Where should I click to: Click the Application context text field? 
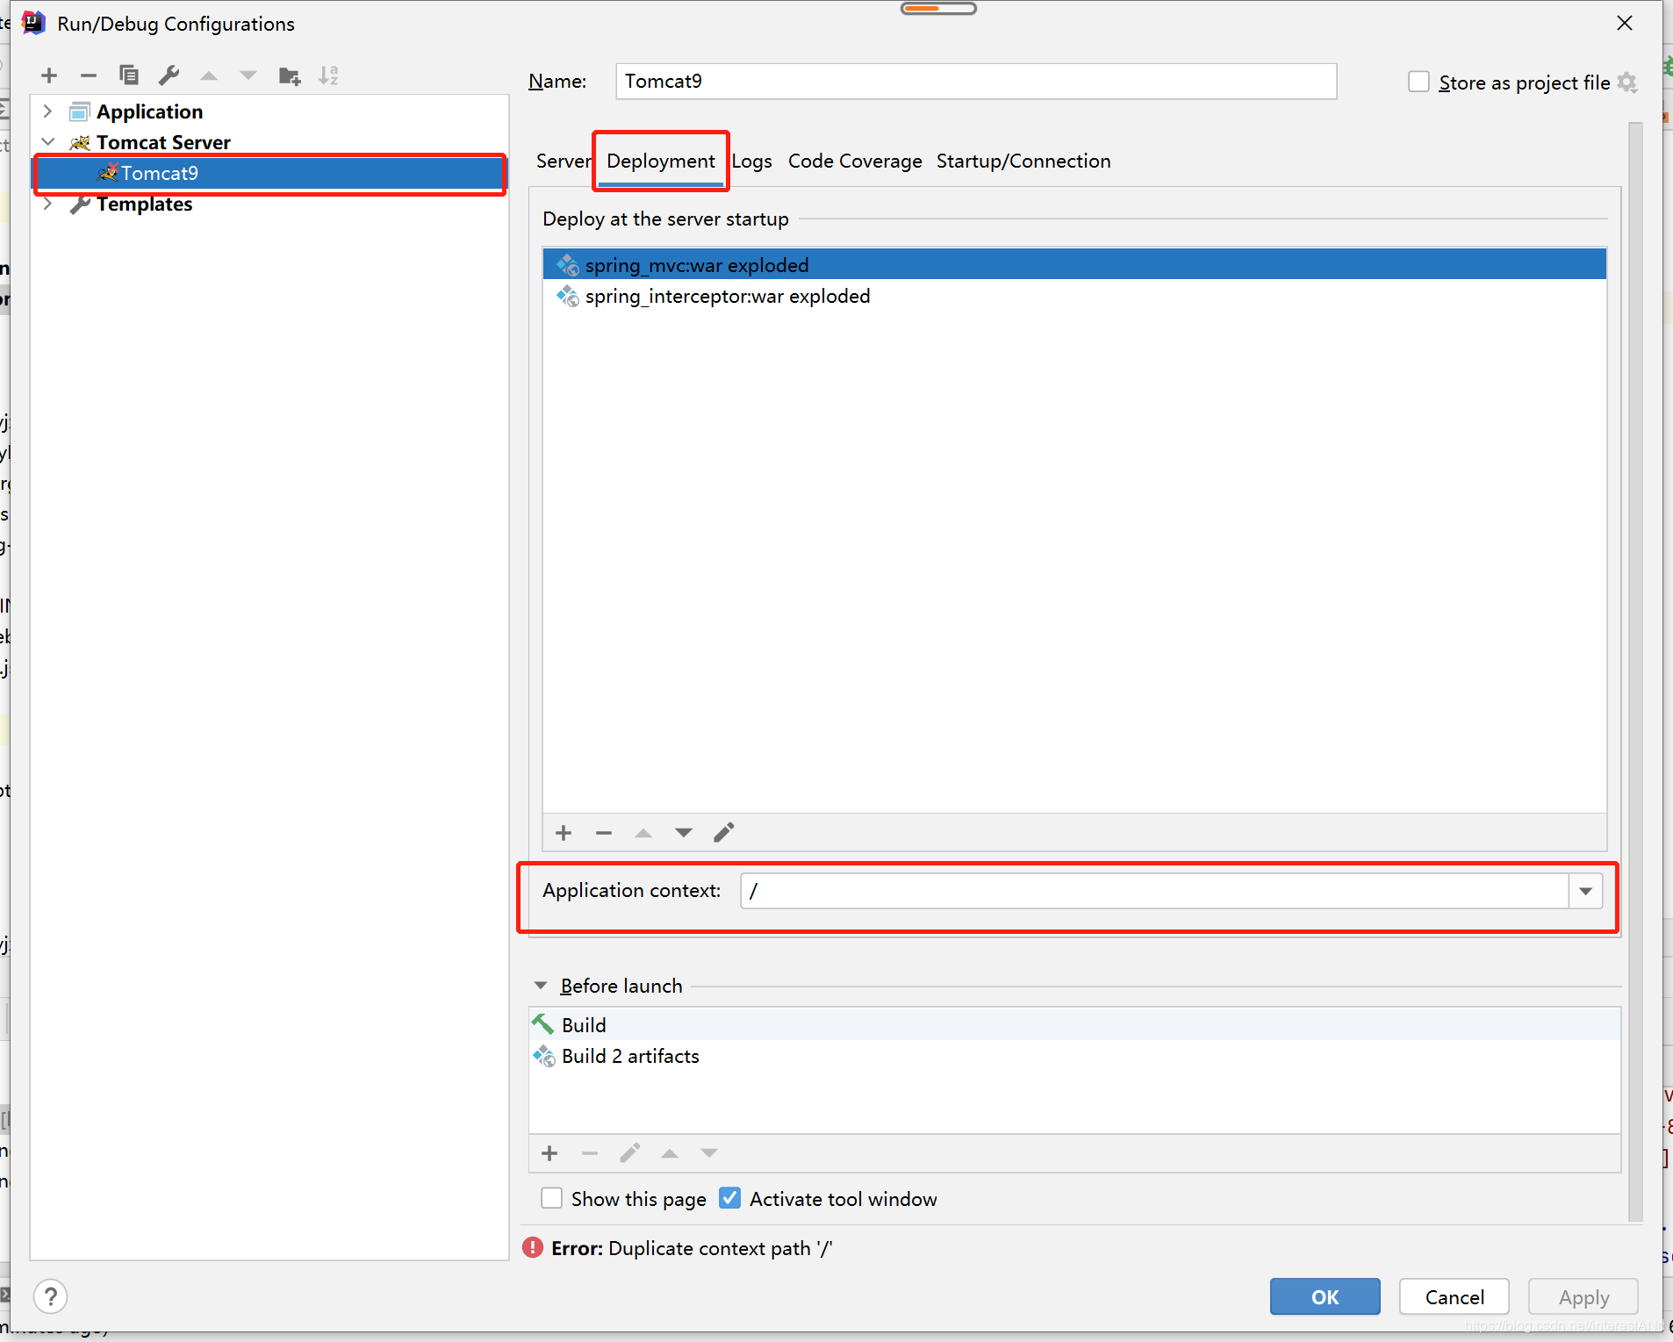pos(1154,891)
